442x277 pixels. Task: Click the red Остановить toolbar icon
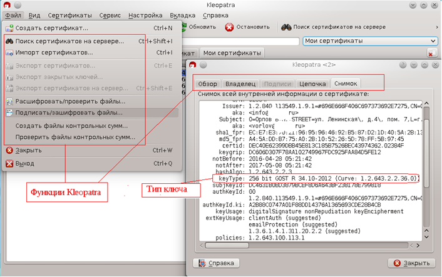coord(229,27)
